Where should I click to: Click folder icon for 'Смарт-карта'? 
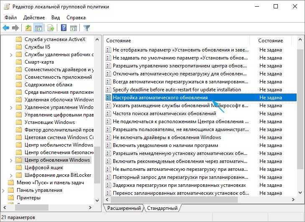[x=19, y=62]
